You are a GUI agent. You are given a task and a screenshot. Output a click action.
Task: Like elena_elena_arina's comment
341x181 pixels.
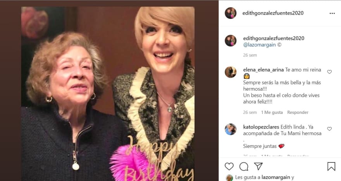tap(329, 72)
